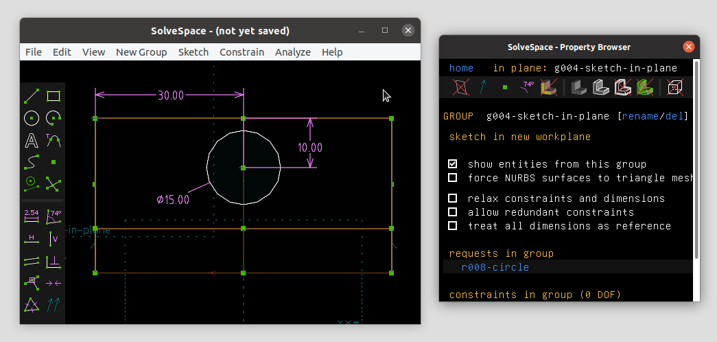Apply the same orientation constraint (double arrows)
This screenshot has height=342, width=717.
tap(54, 305)
